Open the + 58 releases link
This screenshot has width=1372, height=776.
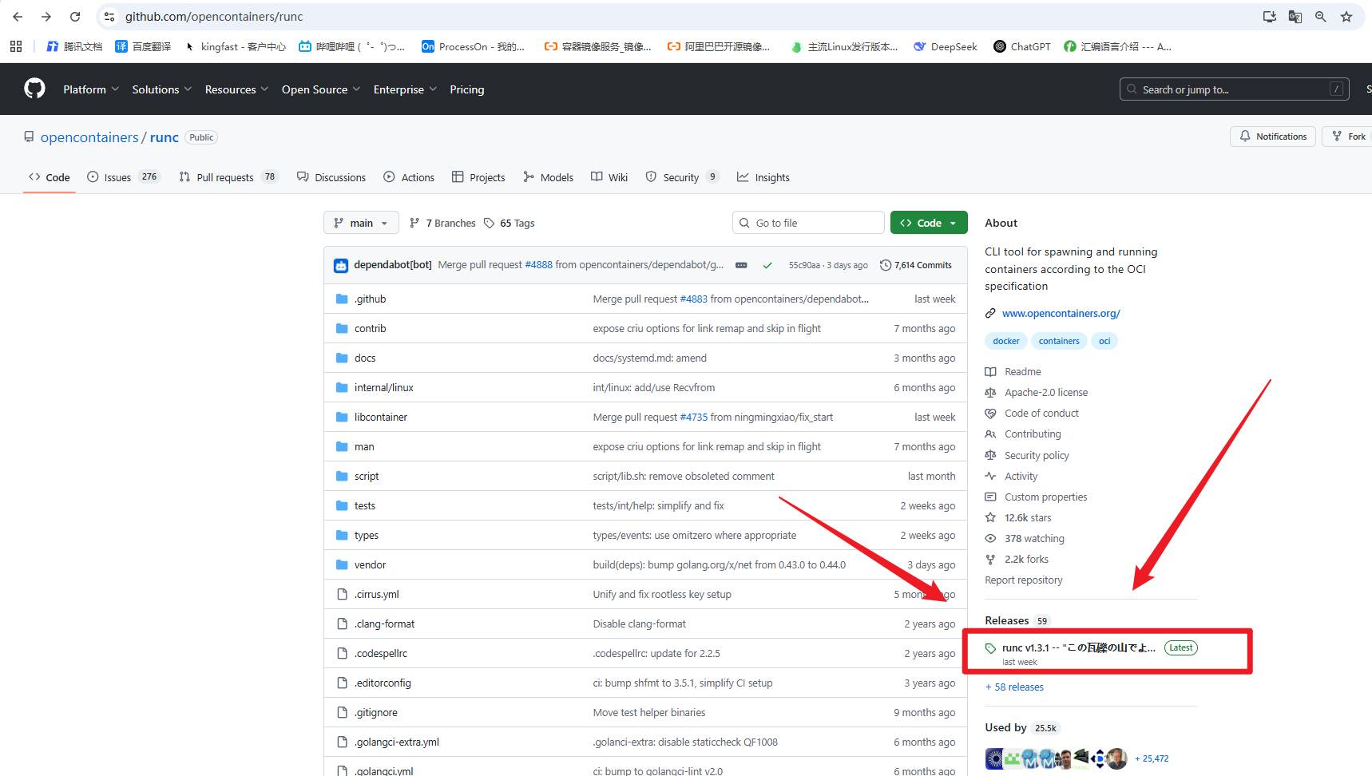coord(1014,687)
